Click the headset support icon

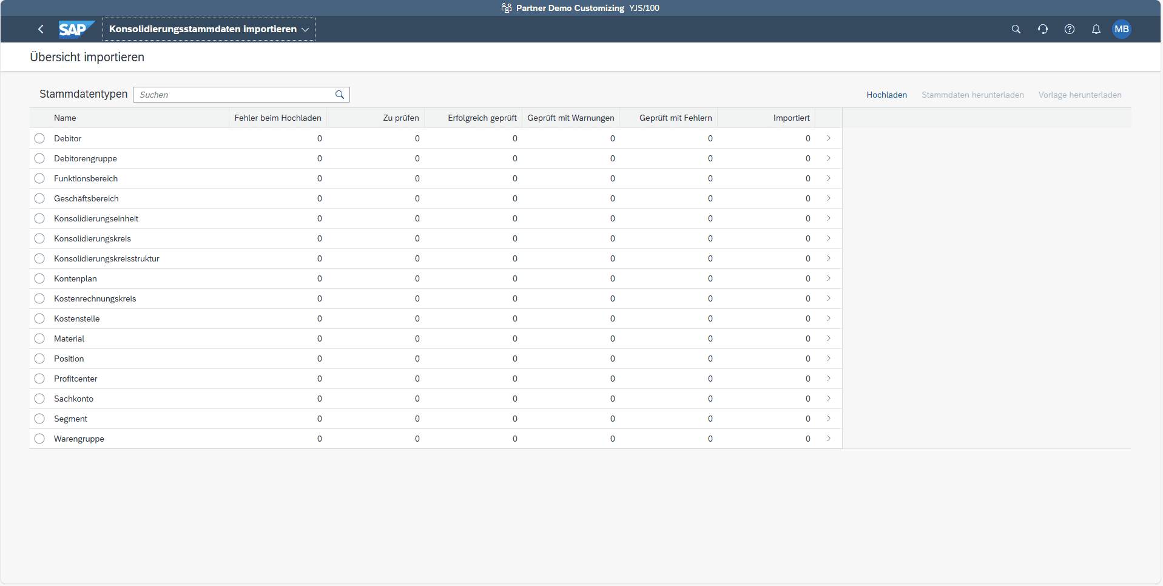[x=1042, y=29]
